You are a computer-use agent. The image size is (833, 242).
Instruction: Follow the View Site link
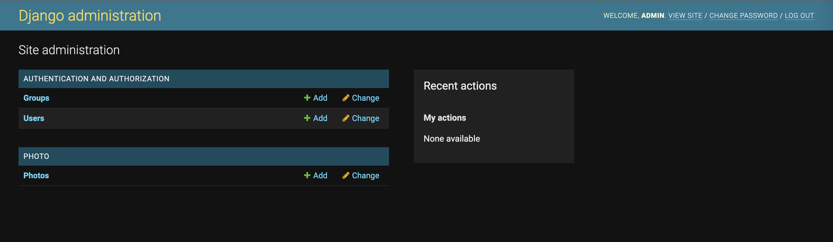[685, 15]
